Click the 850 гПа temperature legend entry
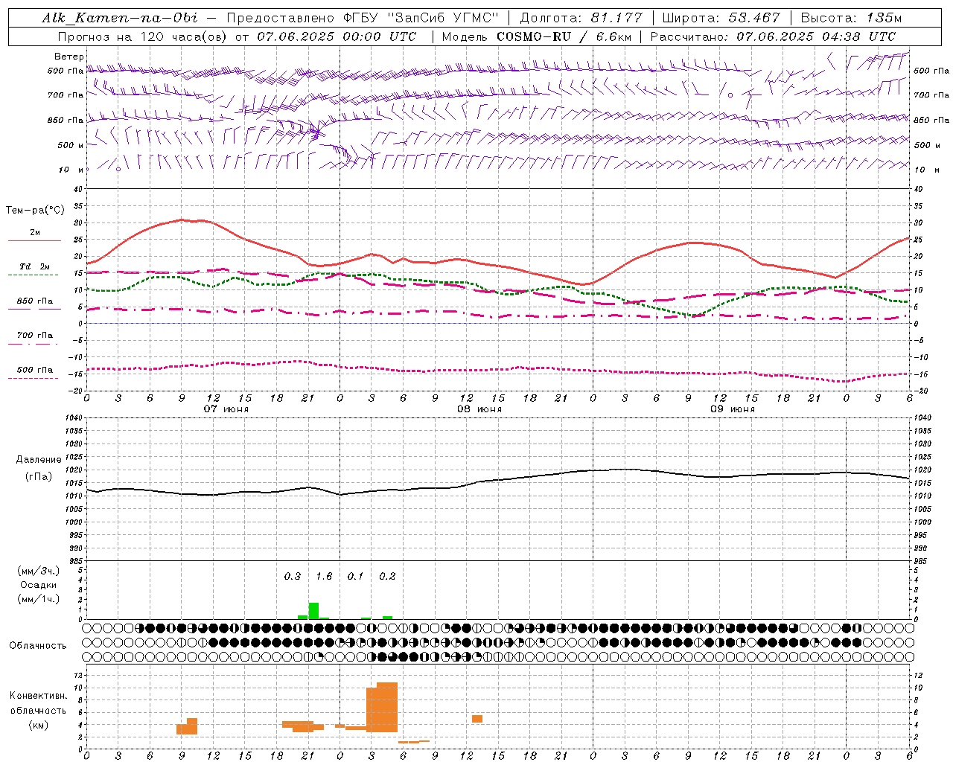The image size is (953, 762). pyautogui.click(x=34, y=301)
